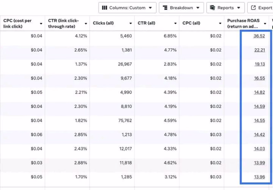Open the Columns: Custom dropdown
Image resolution: width=273 pixels, height=190 pixels.
[127, 8]
